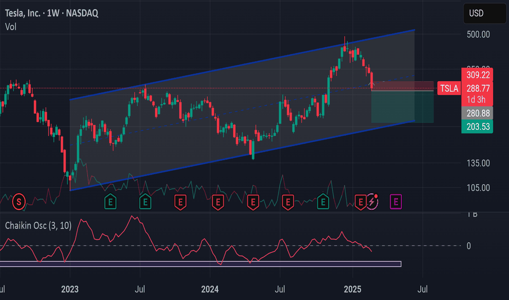Click the 500.00 price axis label

coord(478,34)
